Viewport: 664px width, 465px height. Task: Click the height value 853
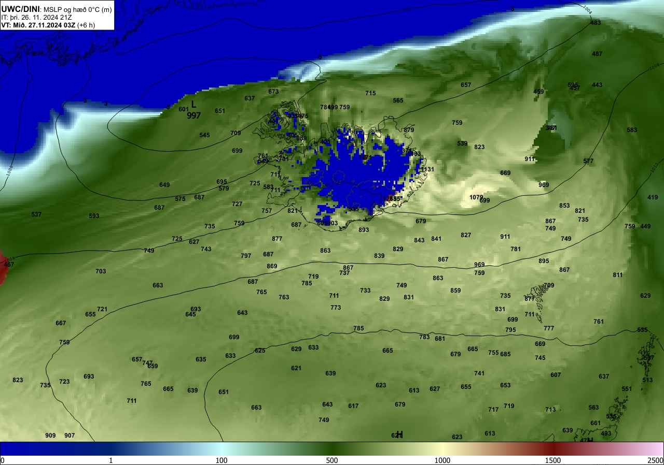click(564, 206)
